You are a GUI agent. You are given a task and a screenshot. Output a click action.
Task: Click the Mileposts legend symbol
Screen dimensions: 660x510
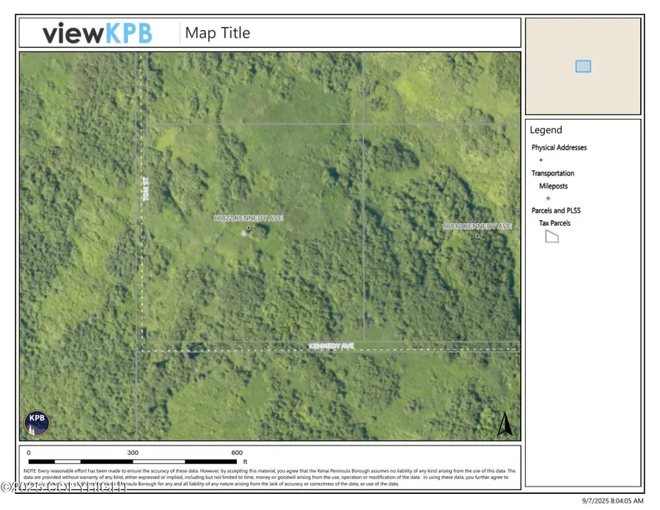click(549, 198)
